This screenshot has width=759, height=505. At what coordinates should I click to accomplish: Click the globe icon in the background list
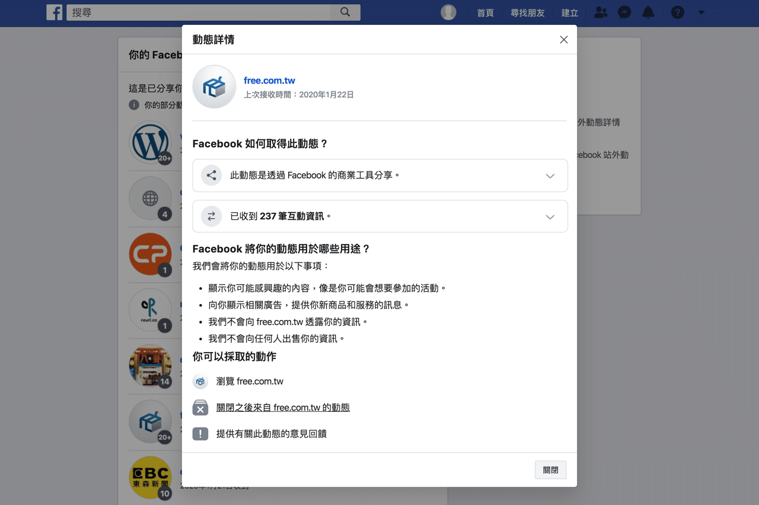[x=151, y=198]
